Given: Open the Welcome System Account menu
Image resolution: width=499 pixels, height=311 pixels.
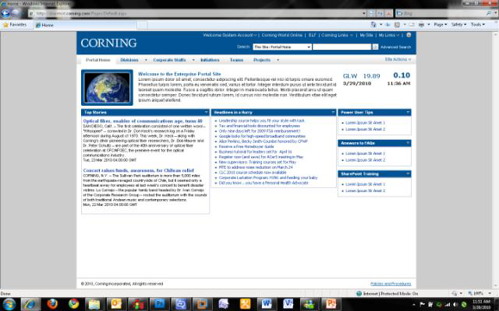Looking at the screenshot, I should pos(229,35).
